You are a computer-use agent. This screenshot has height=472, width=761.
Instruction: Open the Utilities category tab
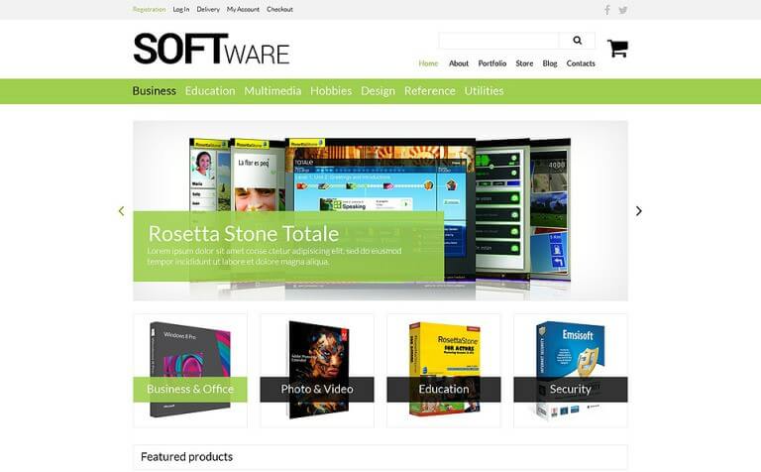[x=484, y=91]
